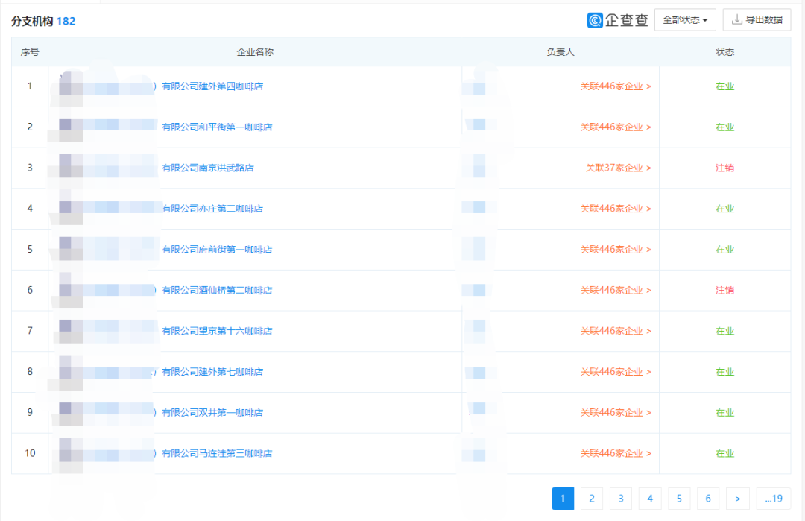Expand 关联446家企业 link in row 10
Viewport: 805px width, 521px height.
point(616,453)
